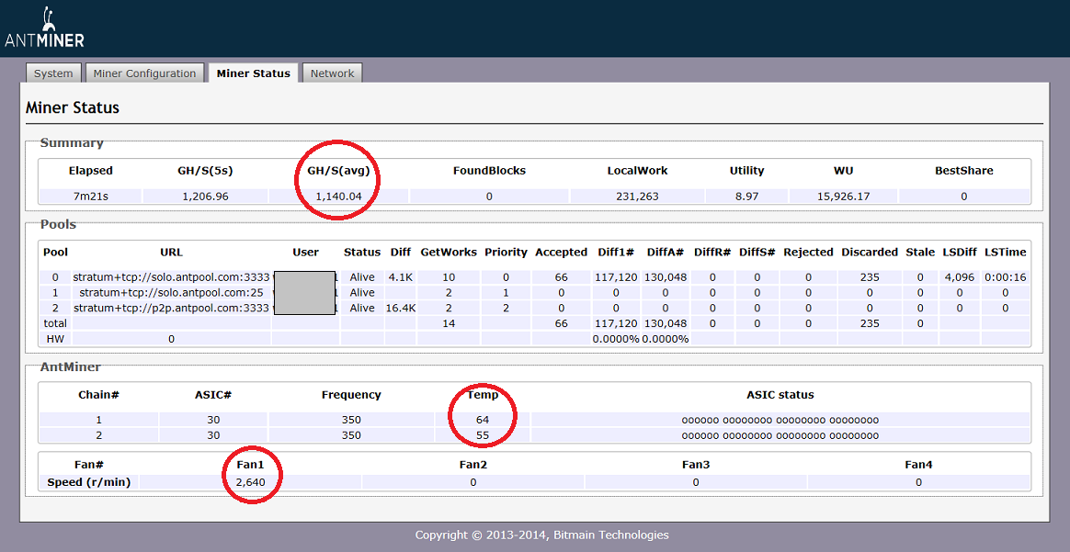Click the FoundBlocks column header
The height and width of the screenshot is (552, 1070).
pos(489,170)
